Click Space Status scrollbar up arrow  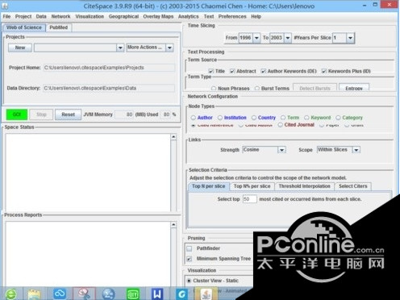click(173, 137)
